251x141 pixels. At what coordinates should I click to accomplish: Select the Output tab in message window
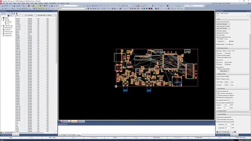(64, 135)
